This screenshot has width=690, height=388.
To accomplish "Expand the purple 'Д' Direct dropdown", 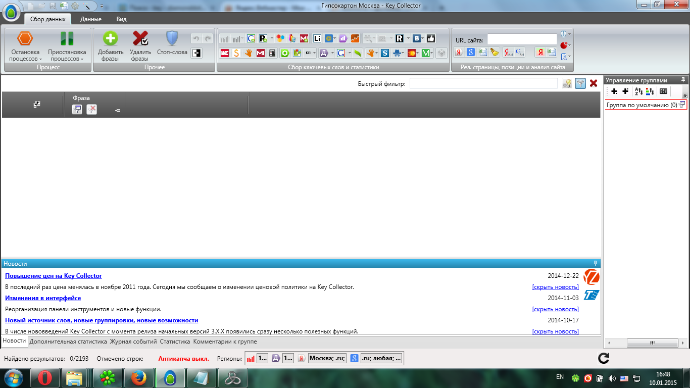I will pyautogui.click(x=332, y=53).
